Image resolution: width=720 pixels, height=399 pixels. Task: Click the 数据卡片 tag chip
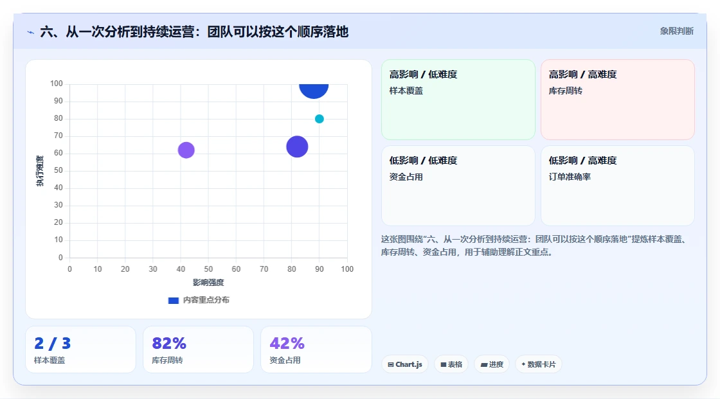click(x=539, y=364)
